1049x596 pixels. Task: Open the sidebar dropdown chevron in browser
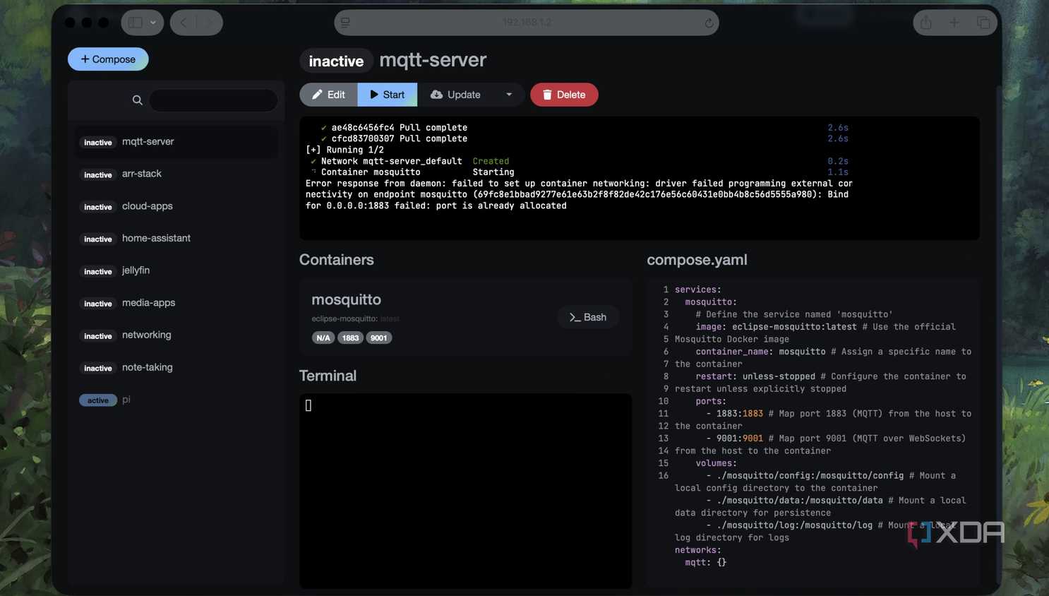152,23
